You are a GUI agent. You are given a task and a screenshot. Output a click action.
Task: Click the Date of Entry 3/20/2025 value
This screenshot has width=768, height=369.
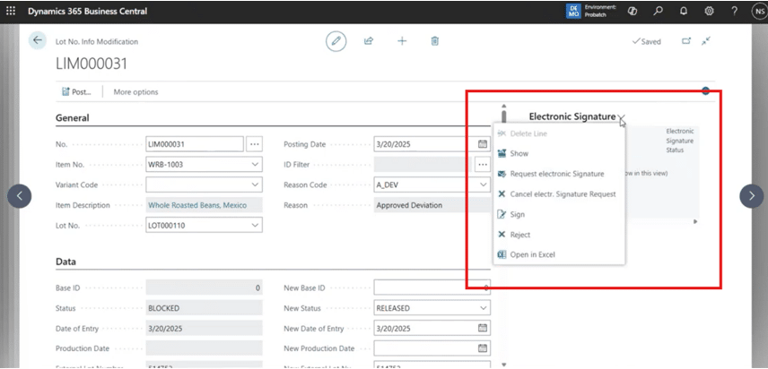(204, 328)
